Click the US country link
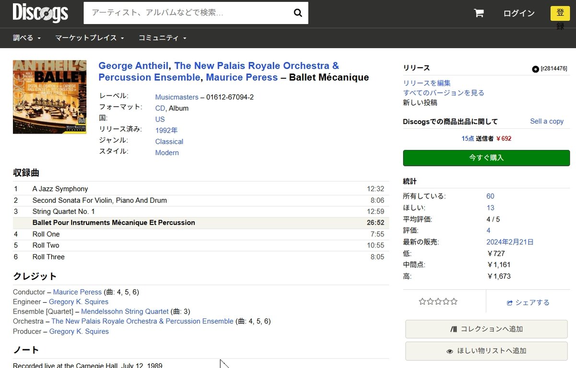576x368 pixels. point(160,119)
